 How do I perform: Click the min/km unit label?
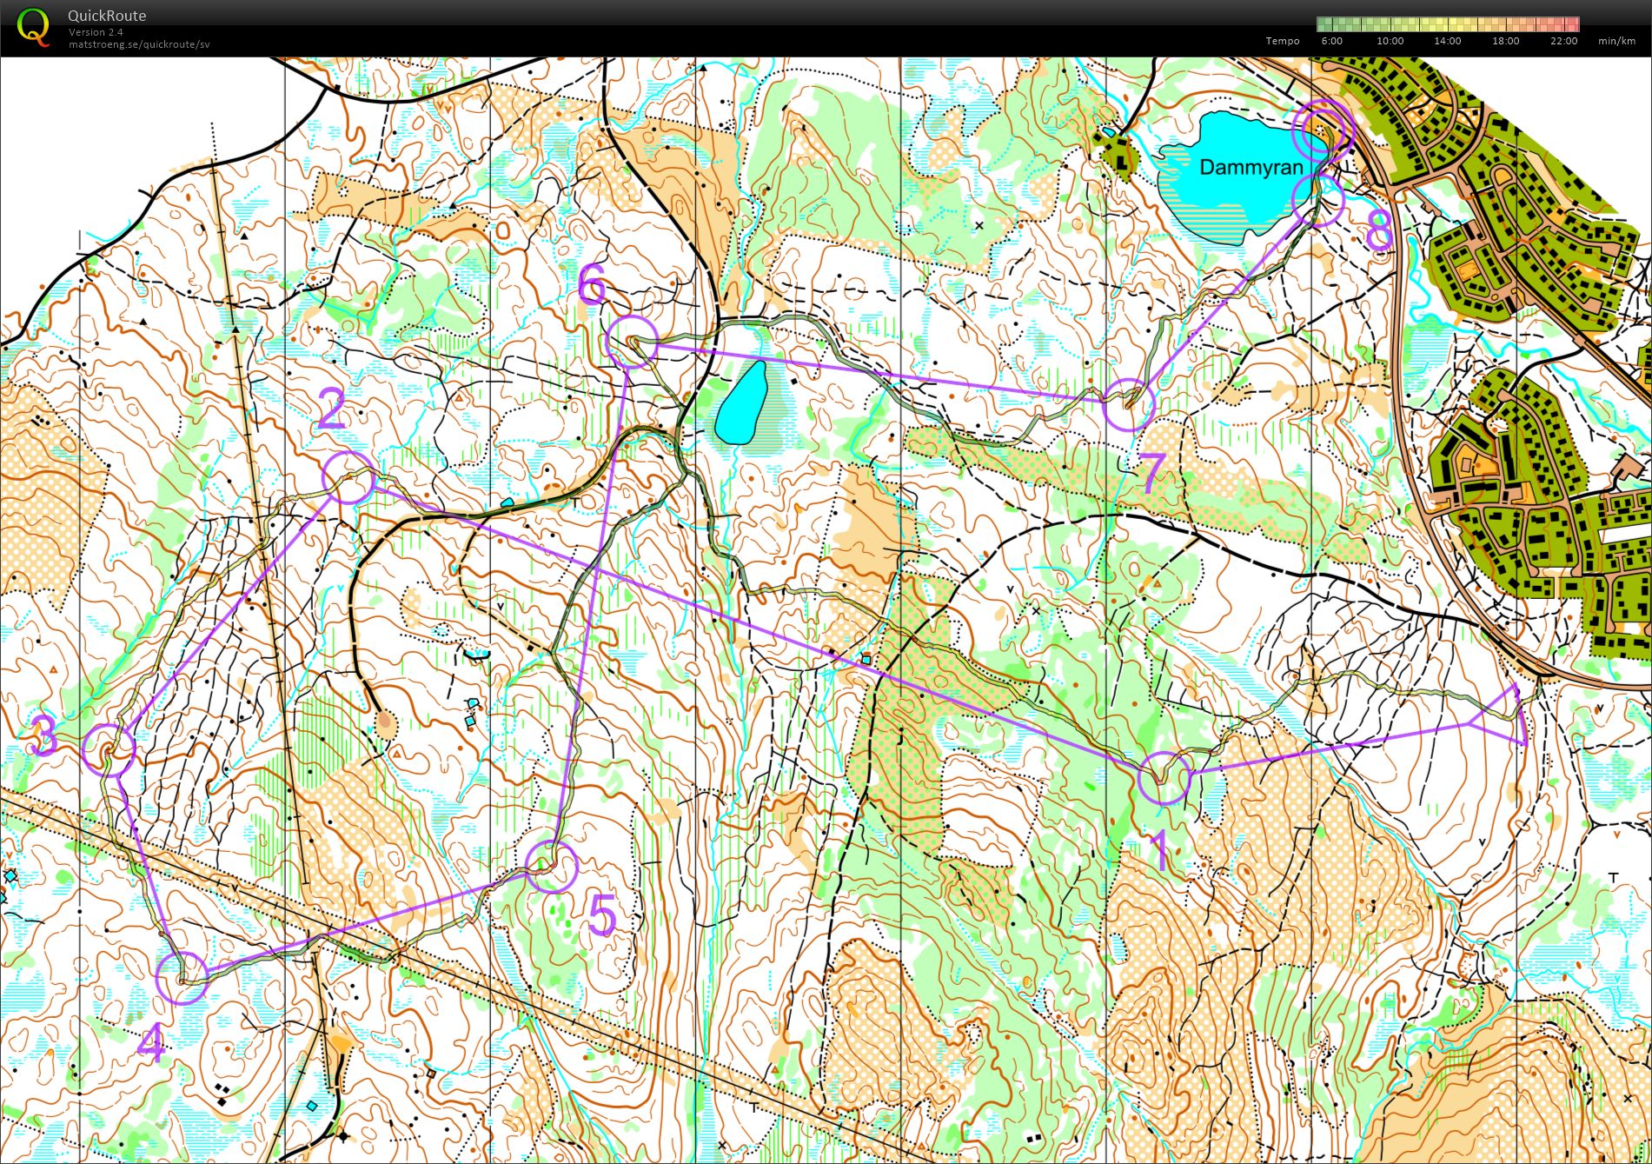1616,41
